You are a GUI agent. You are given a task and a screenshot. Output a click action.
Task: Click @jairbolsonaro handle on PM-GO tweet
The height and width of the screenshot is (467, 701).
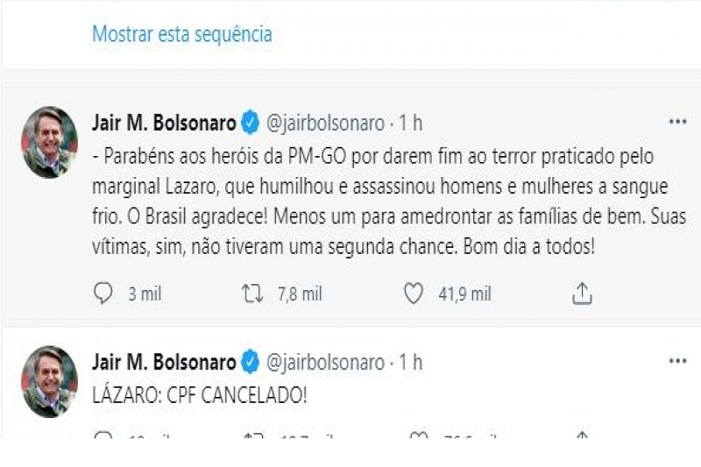point(324,124)
